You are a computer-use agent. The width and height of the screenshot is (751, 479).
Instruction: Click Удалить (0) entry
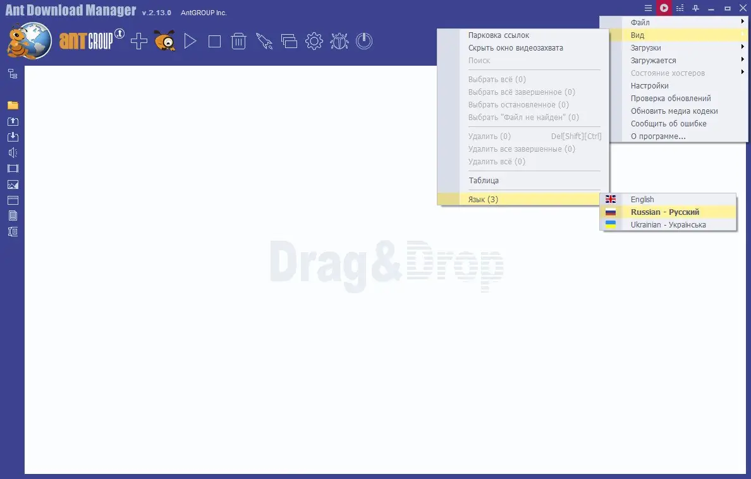tap(523, 136)
